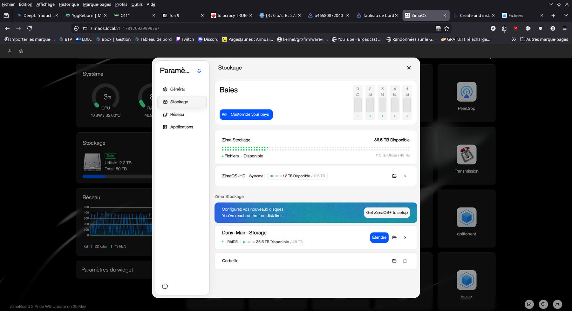The width and height of the screenshot is (572, 311).
Task: Open Dany-Main-Storage folder icon
Action: (x=394, y=237)
